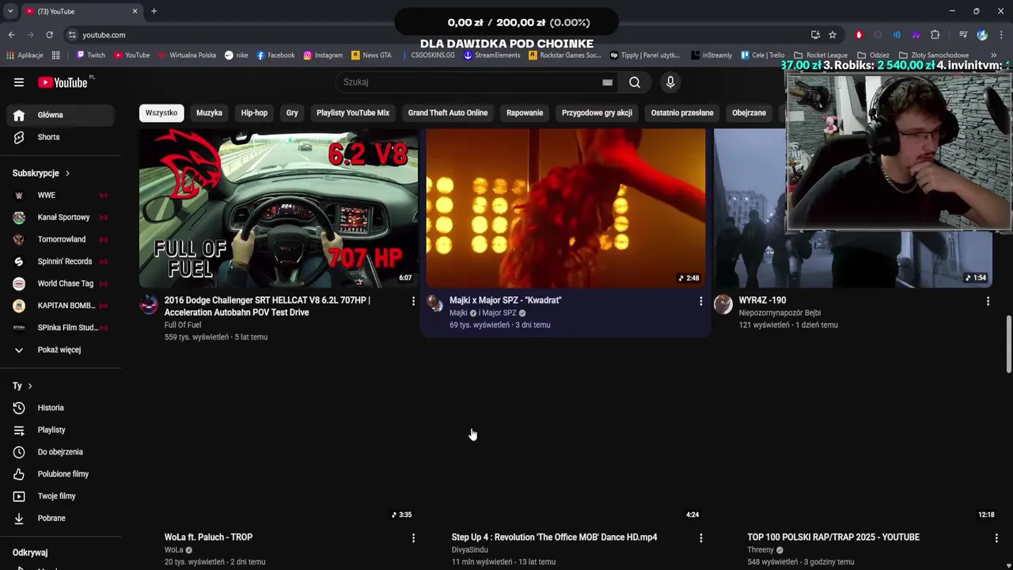The width and height of the screenshot is (1013, 570).
Task: Open the WWE subscription channel
Action: (x=60, y=195)
